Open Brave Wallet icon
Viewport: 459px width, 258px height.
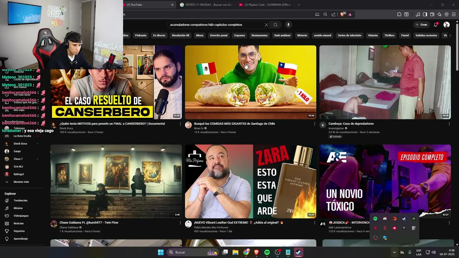click(x=432, y=14)
